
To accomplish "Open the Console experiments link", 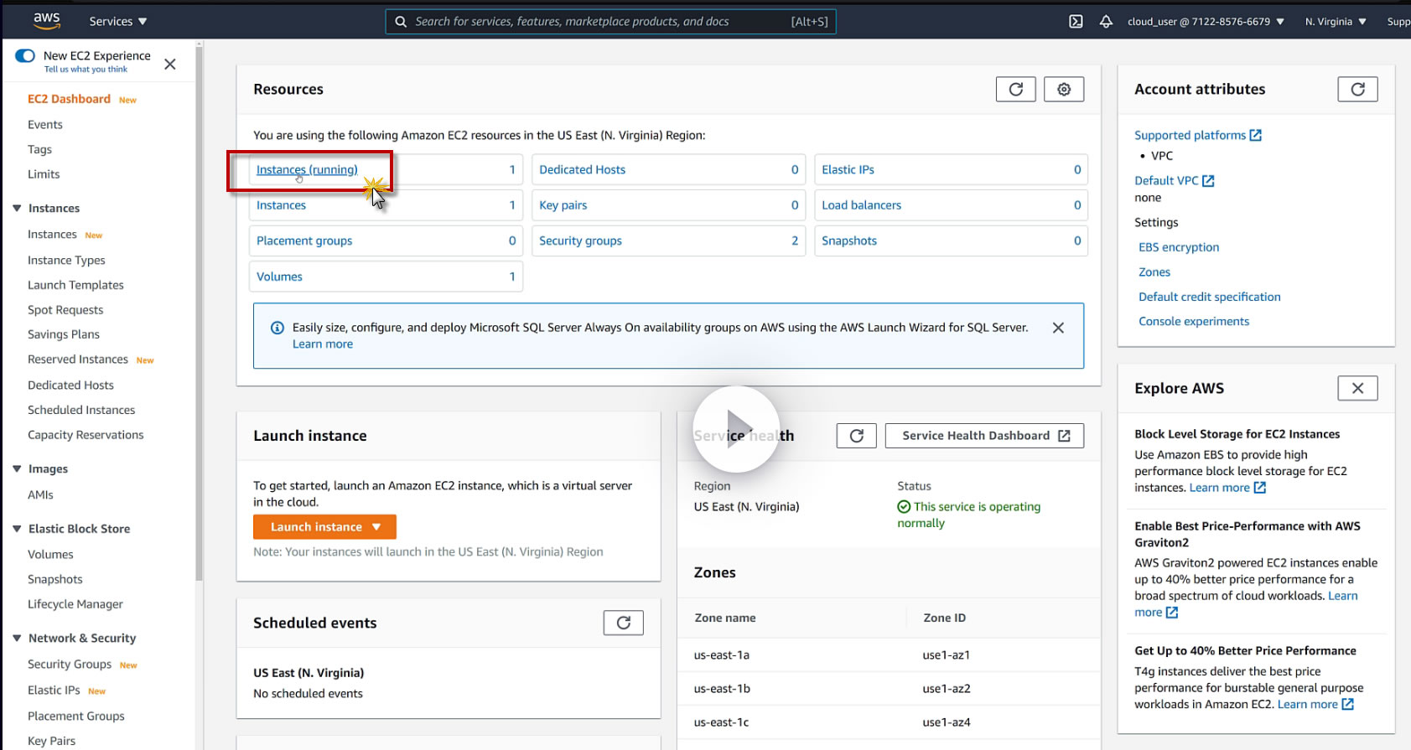I will point(1194,322).
